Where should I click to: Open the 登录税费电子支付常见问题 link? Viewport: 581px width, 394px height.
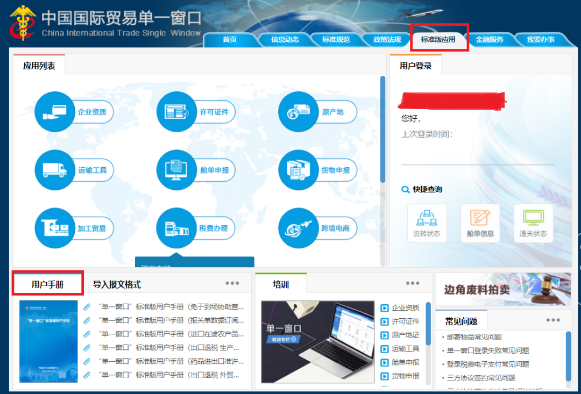click(x=487, y=364)
